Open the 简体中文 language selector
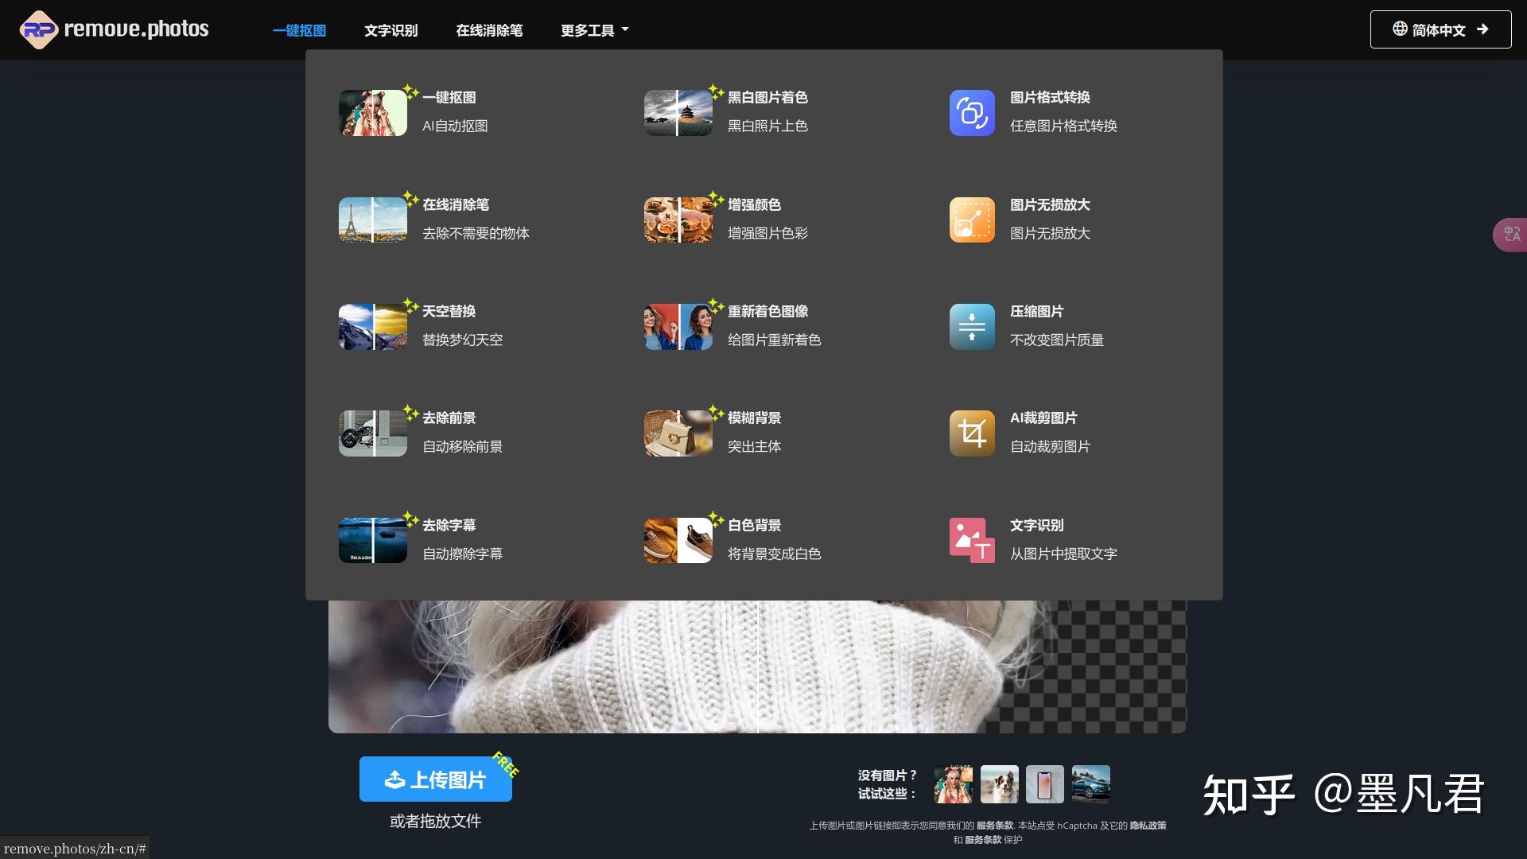The width and height of the screenshot is (1527, 859). tap(1440, 29)
